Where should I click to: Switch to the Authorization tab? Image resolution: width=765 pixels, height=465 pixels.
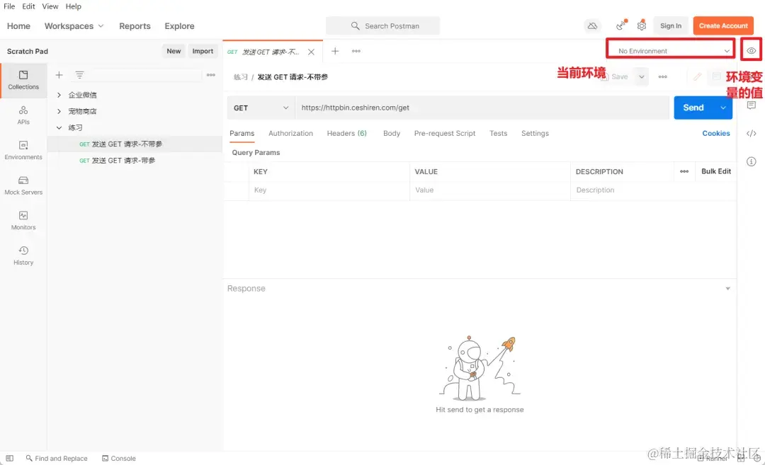click(x=291, y=133)
